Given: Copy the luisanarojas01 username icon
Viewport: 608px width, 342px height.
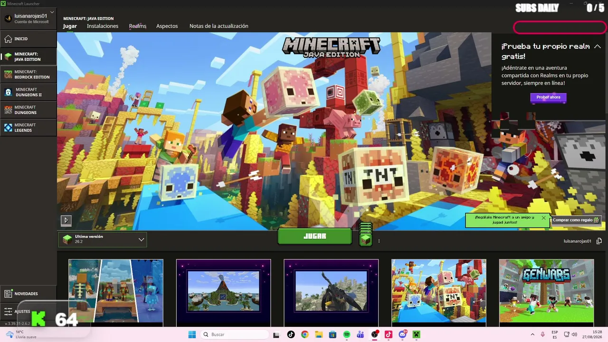Looking at the screenshot, I should pos(599,241).
